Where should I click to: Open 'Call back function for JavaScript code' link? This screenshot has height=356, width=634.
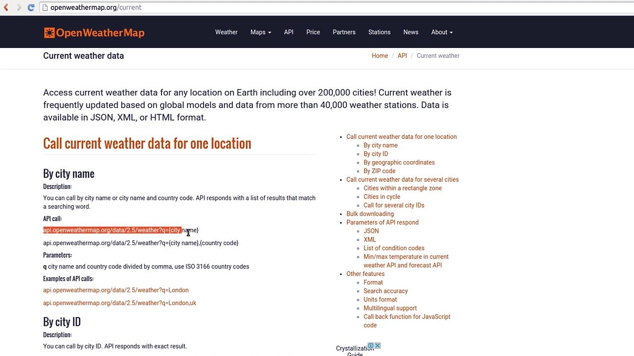click(407, 321)
